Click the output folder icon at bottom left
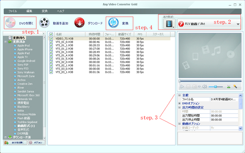This screenshot has height=153, width=245. pyautogui.click(x=7, y=142)
